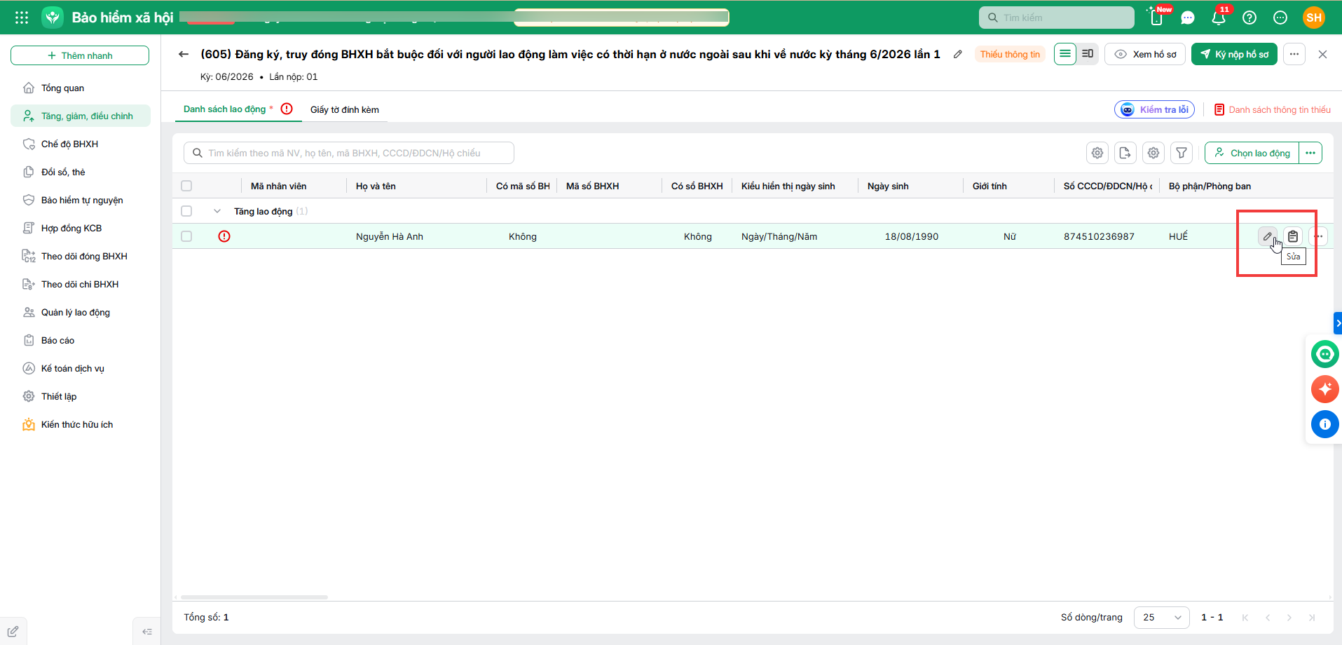Image resolution: width=1342 pixels, height=645 pixels.
Task: Click the horizontal scrollbar under the table
Action: click(x=254, y=597)
